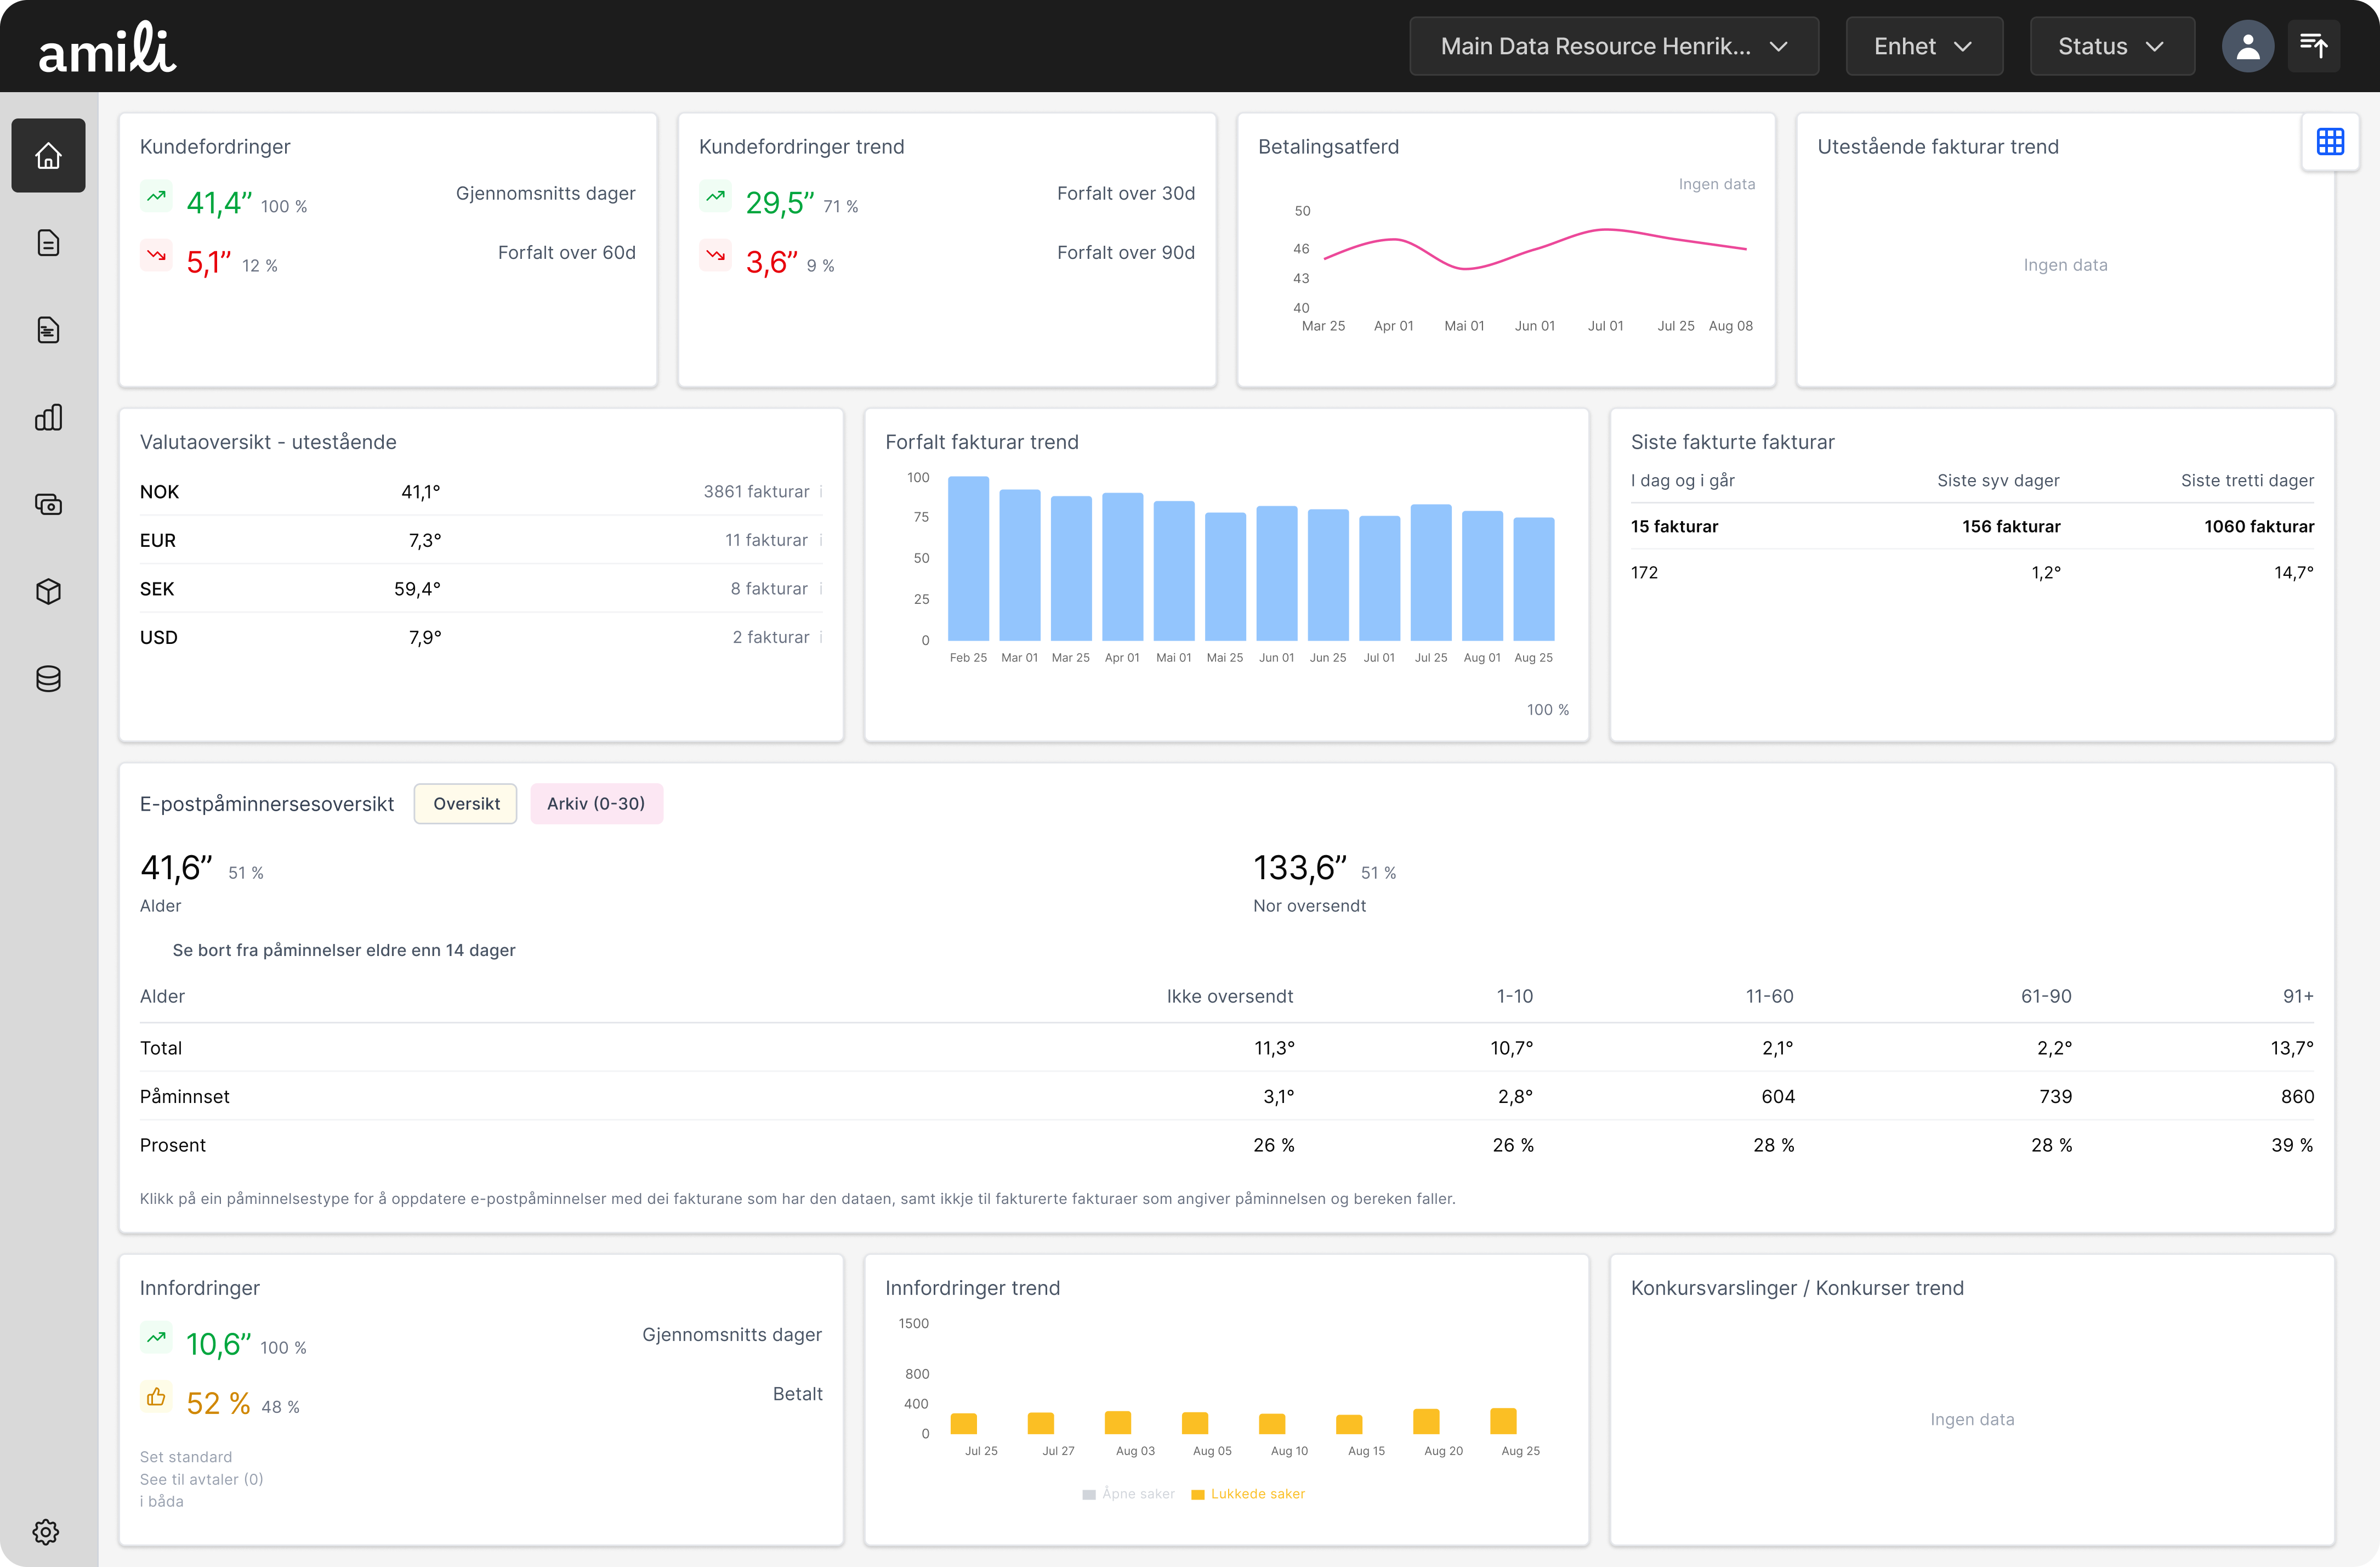Click the tallest Feb 25 blue bar
This screenshot has height=1567, width=2380.
968,558
